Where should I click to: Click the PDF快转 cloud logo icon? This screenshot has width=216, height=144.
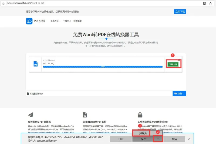[29, 21]
